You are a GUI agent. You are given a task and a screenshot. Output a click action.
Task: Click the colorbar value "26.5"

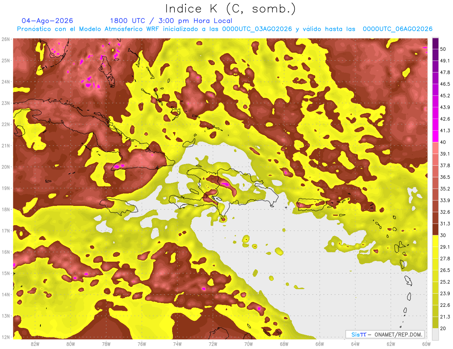pyautogui.click(x=445, y=270)
